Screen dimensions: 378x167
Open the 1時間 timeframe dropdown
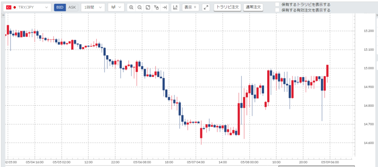(93, 7)
